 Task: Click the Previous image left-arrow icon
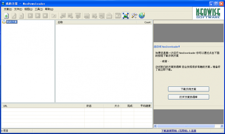coord(63,16)
